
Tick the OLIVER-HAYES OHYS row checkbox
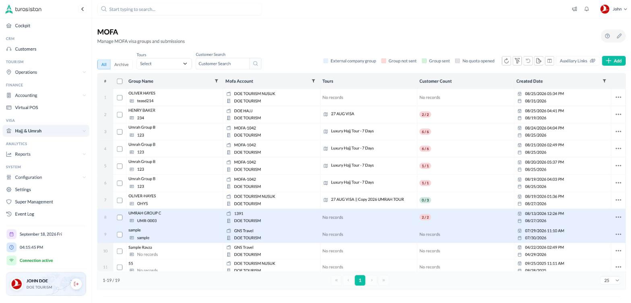coord(120,200)
